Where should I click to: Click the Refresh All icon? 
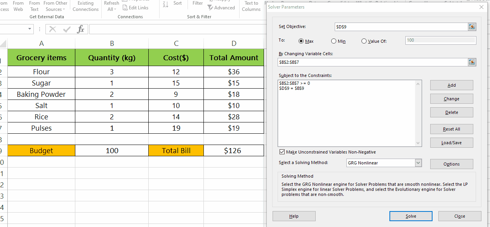(x=111, y=6)
